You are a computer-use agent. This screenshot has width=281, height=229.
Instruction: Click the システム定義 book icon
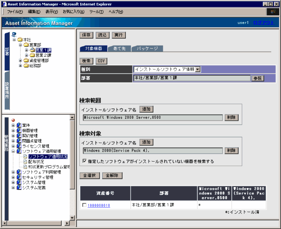pyautogui.click(x=19, y=187)
